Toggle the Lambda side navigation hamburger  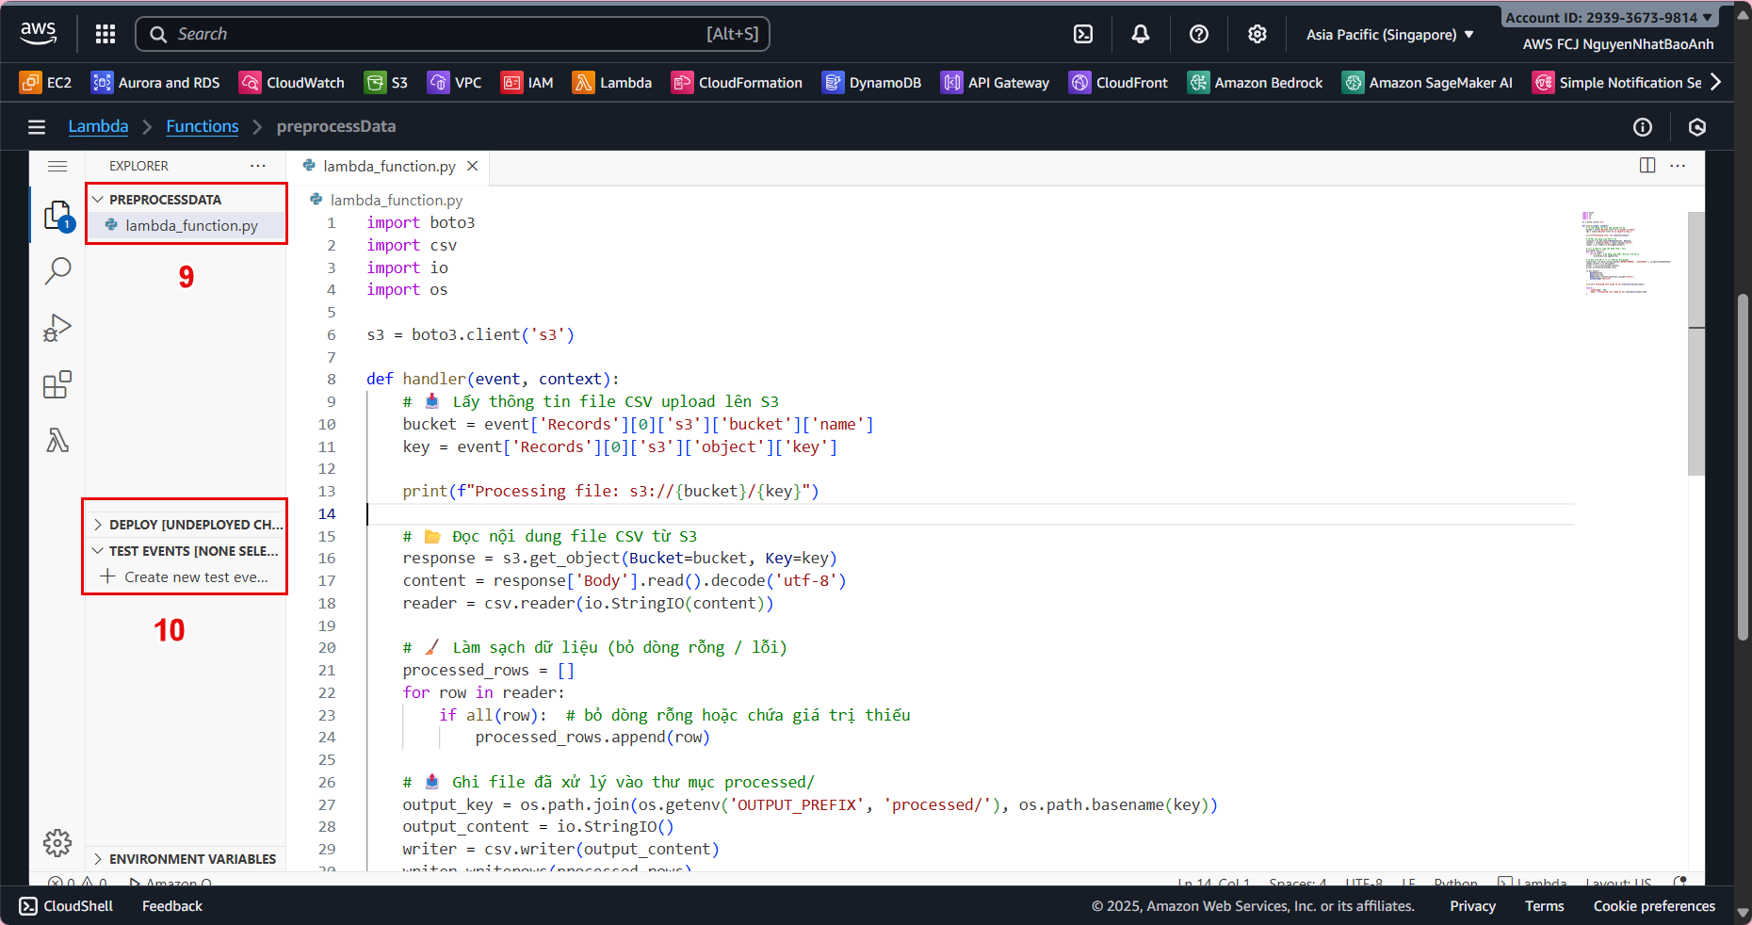point(37,127)
